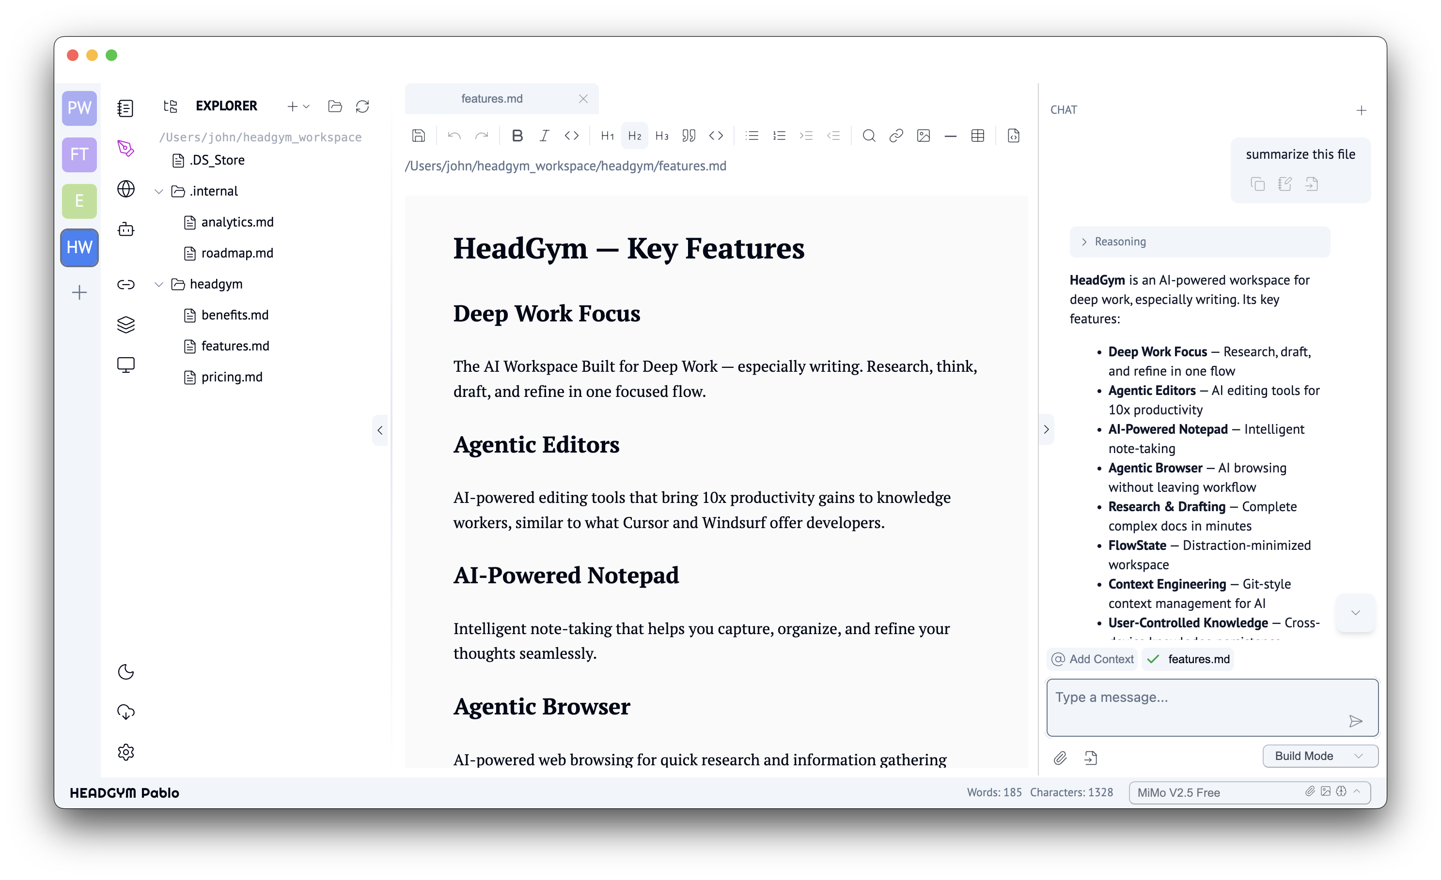Insert a horizontal rule
This screenshot has width=1441, height=880.
950,136
